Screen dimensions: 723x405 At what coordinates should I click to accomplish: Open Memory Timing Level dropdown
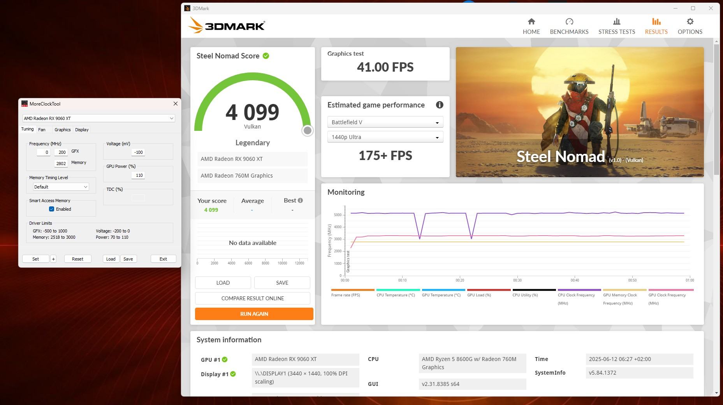(61, 187)
